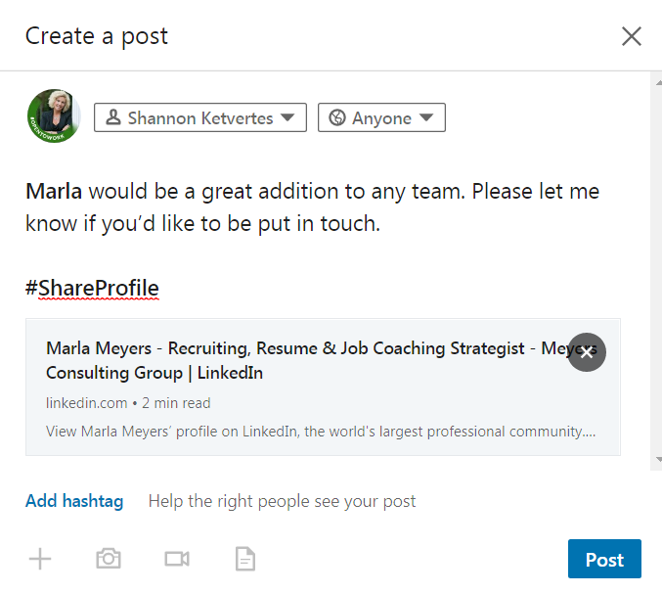Click the globe icon in Anyone button
The width and height of the screenshot is (662, 593).
tap(337, 117)
